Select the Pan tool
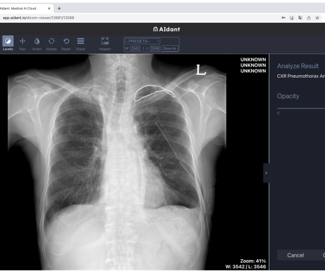Image resolution: width=325 pixels, height=273 pixels. [x=22, y=44]
